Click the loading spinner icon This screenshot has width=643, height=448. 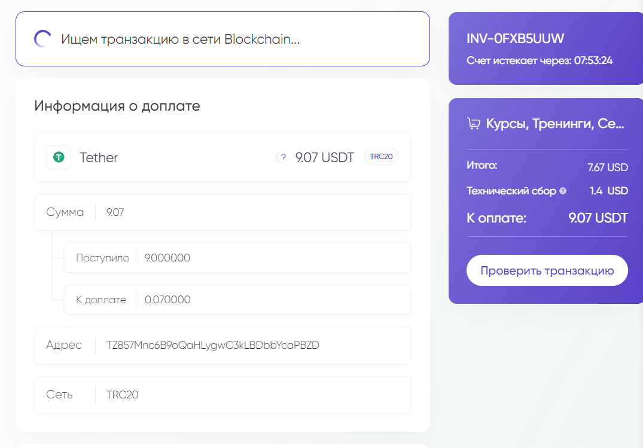coord(42,39)
